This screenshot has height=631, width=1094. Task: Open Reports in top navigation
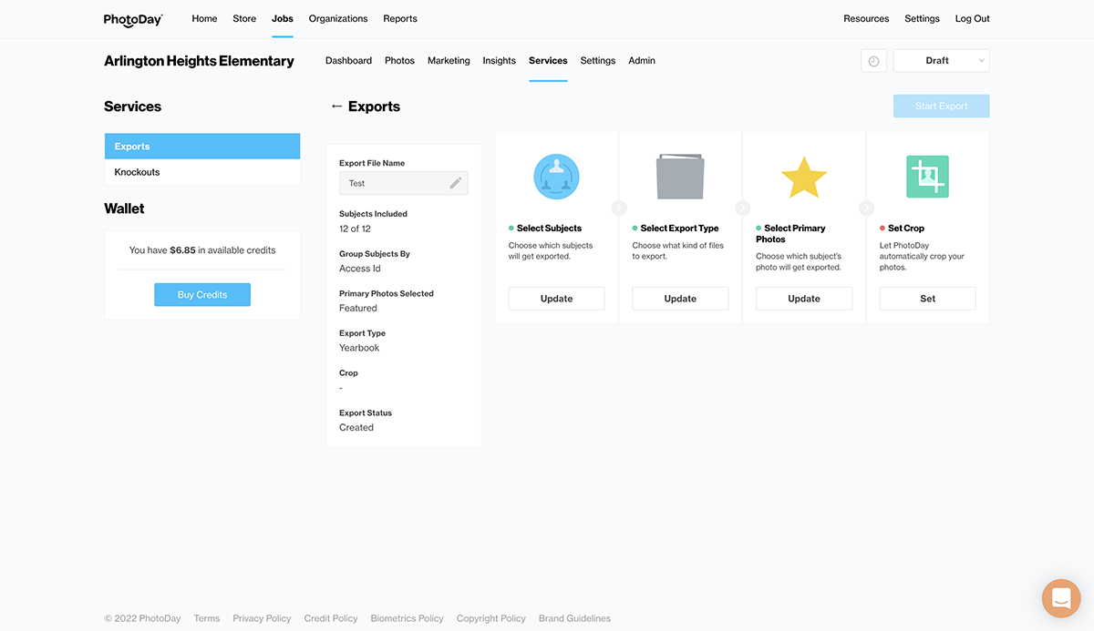(400, 18)
